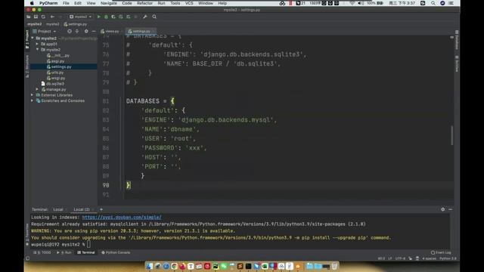
Task: Expand External Libraries node
Action: pyautogui.click(x=32, y=95)
